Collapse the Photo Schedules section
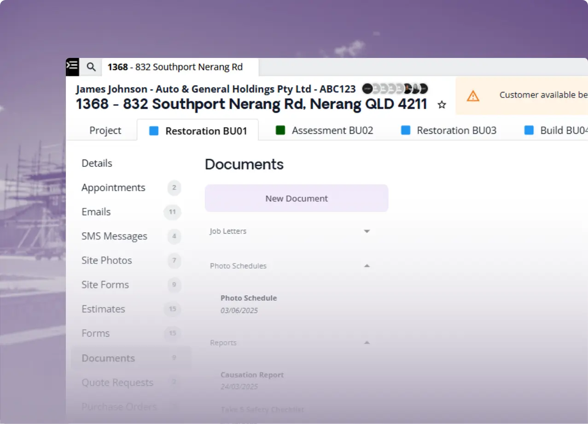This screenshot has height=424, width=588. tap(367, 266)
